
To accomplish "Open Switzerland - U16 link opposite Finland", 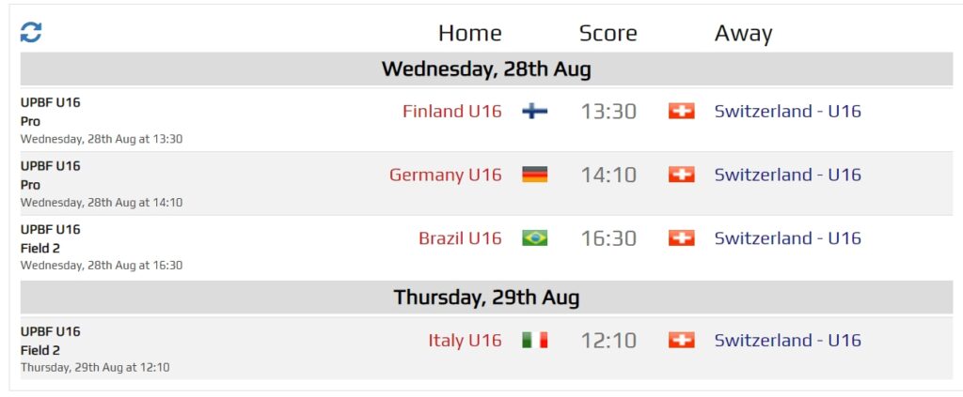I will 787,111.
